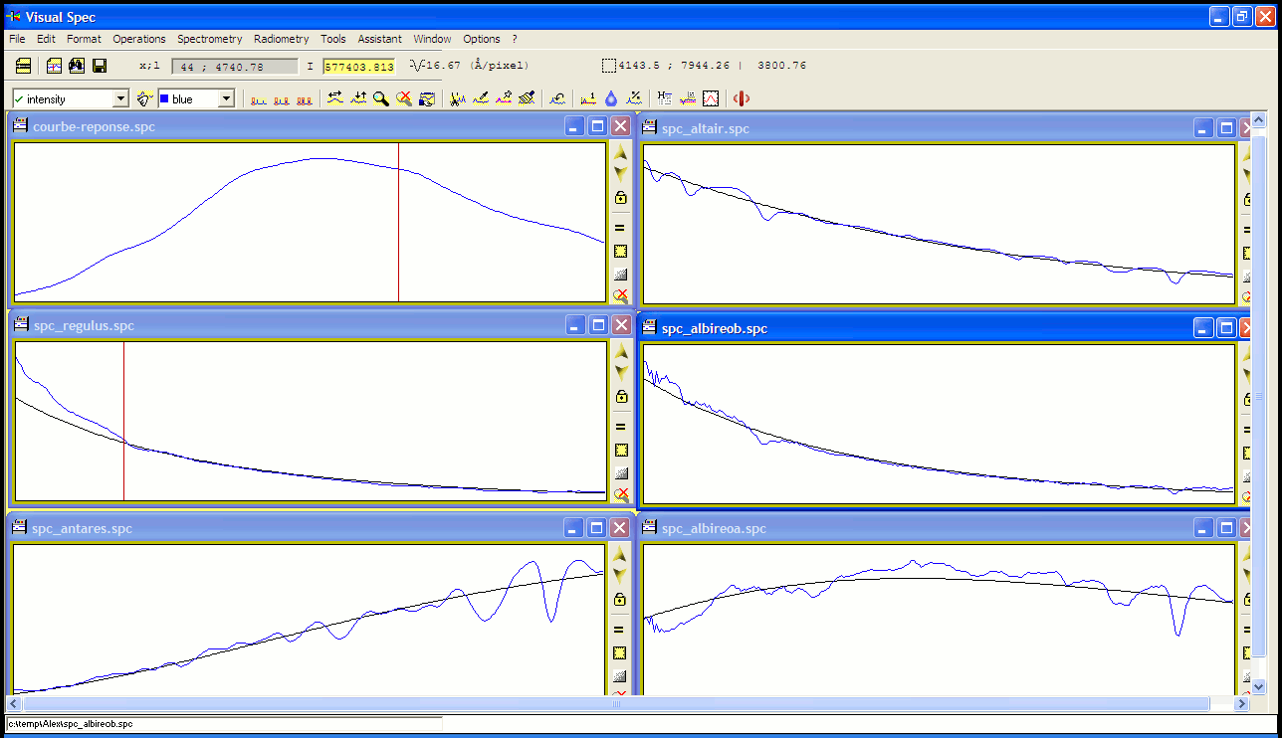Toggle the padlock in spc_regulus.spc window
The height and width of the screenshot is (738, 1282).
621,397
